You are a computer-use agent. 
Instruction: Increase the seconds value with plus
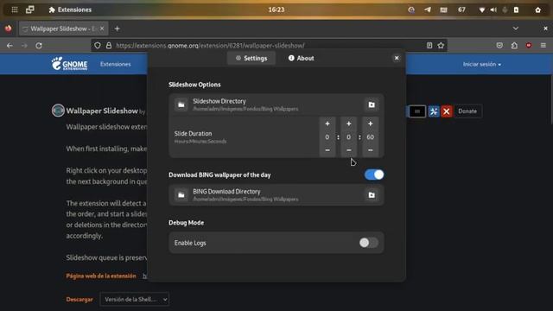370,124
